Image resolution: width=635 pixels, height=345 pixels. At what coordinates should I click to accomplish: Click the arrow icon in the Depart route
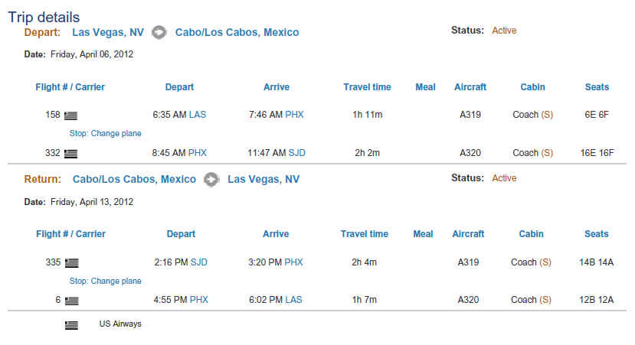click(x=159, y=32)
